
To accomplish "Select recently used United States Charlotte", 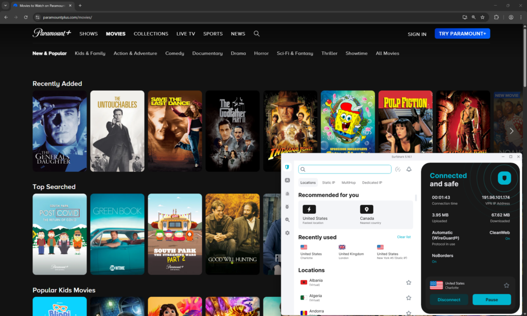I will 311,252.
